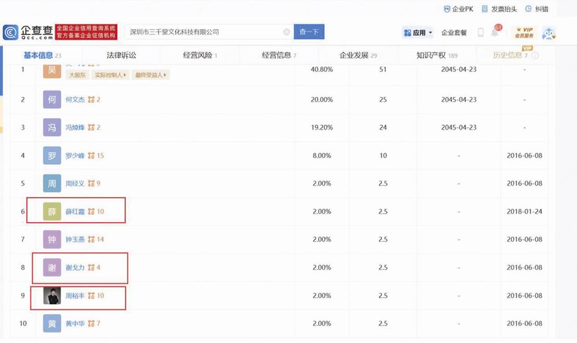Expand the 应用 dropdown menu
The width and height of the screenshot is (577, 343).
[x=418, y=32]
